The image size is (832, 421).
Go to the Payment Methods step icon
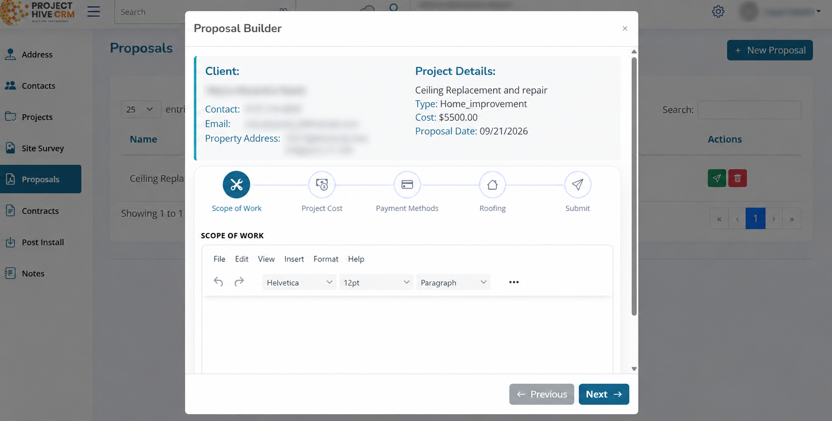(407, 185)
